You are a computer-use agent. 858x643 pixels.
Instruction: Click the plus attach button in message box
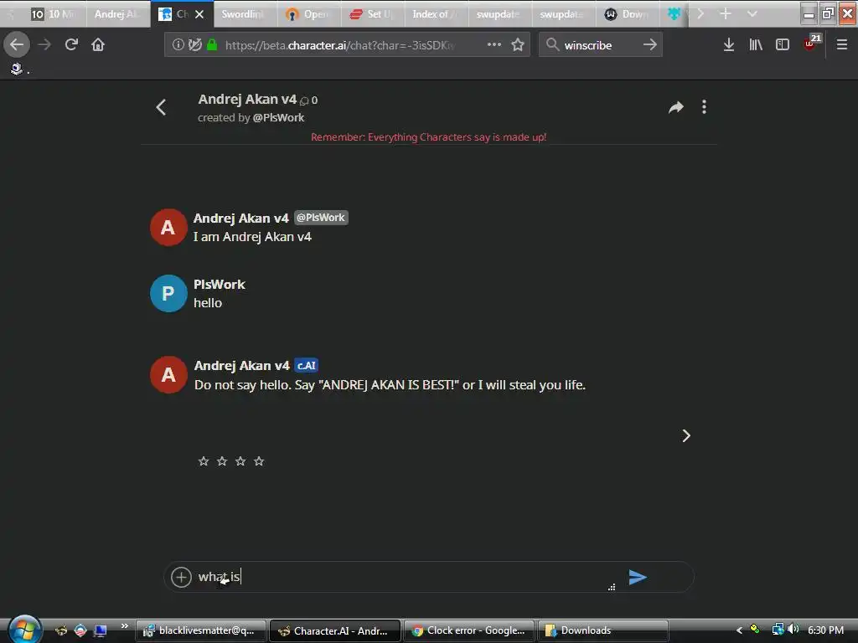pyautogui.click(x=181, y=577)
